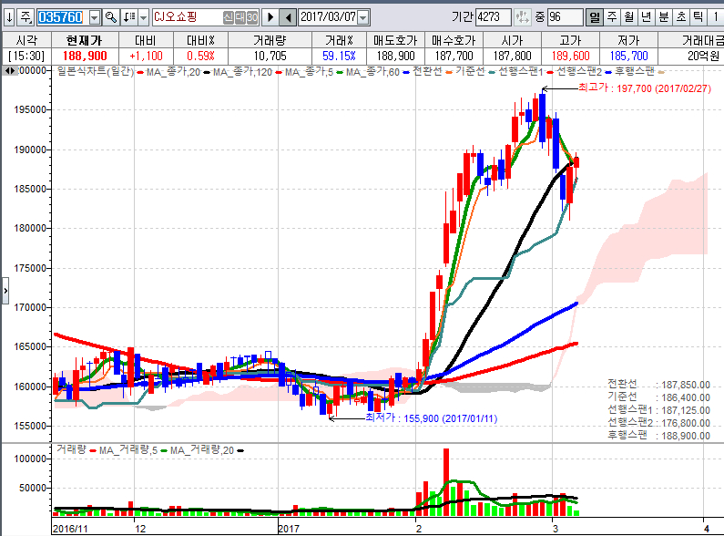
Task: Click the crosshair icon next to 기간 field
Action: [522, 17]
